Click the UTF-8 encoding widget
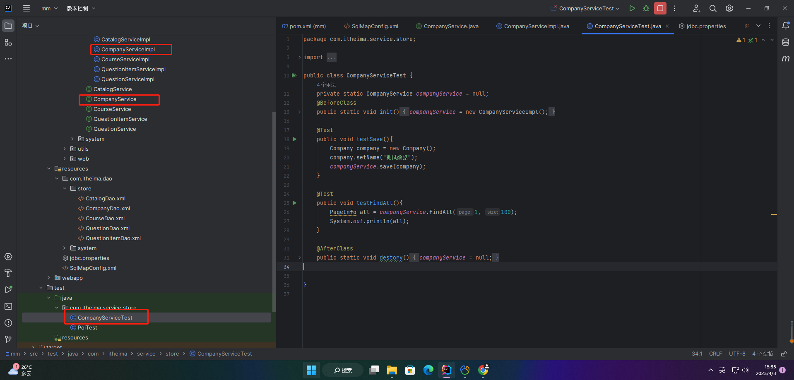Image resolution: width=794 pixels, height=380 pixels. pyautogui.click(x=737, y=354)
